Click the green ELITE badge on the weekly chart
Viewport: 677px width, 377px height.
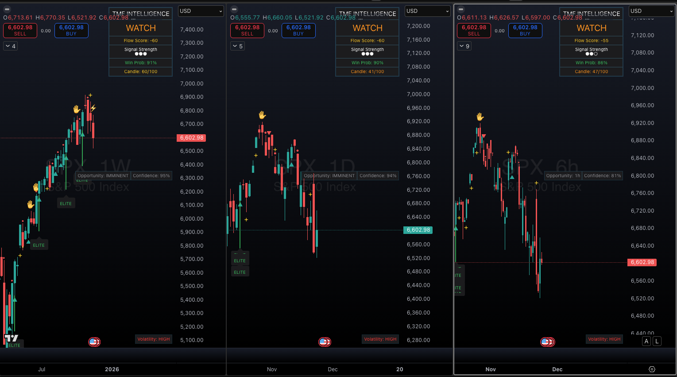[66, 203]
